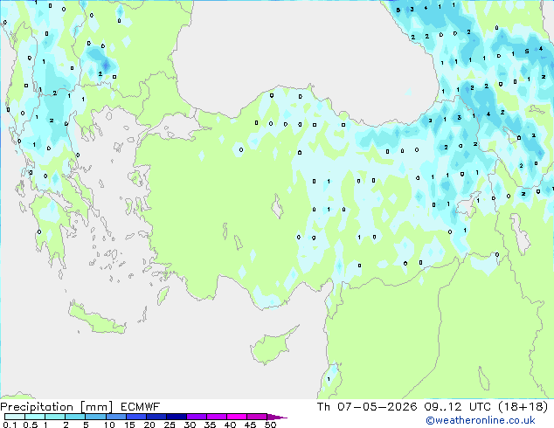Click the legend label "50"
The height and width of the screenshot is (428, 554).
pos(270,425)
